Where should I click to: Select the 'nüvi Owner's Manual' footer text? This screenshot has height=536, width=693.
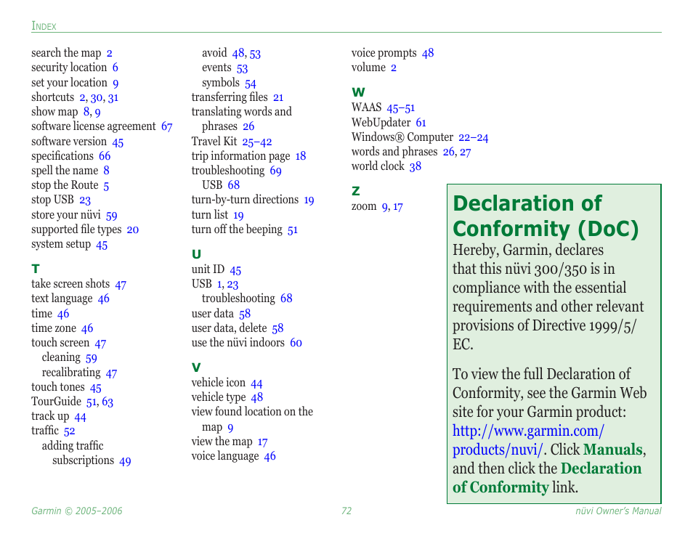[x=618, y=511]
